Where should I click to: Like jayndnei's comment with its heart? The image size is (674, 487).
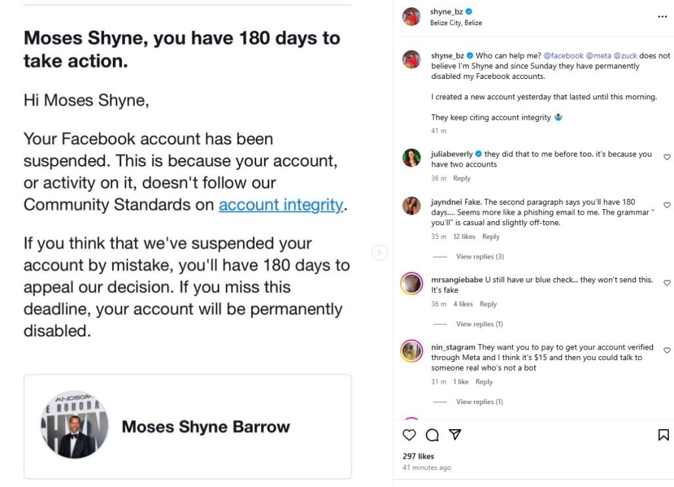pos(667,203)
